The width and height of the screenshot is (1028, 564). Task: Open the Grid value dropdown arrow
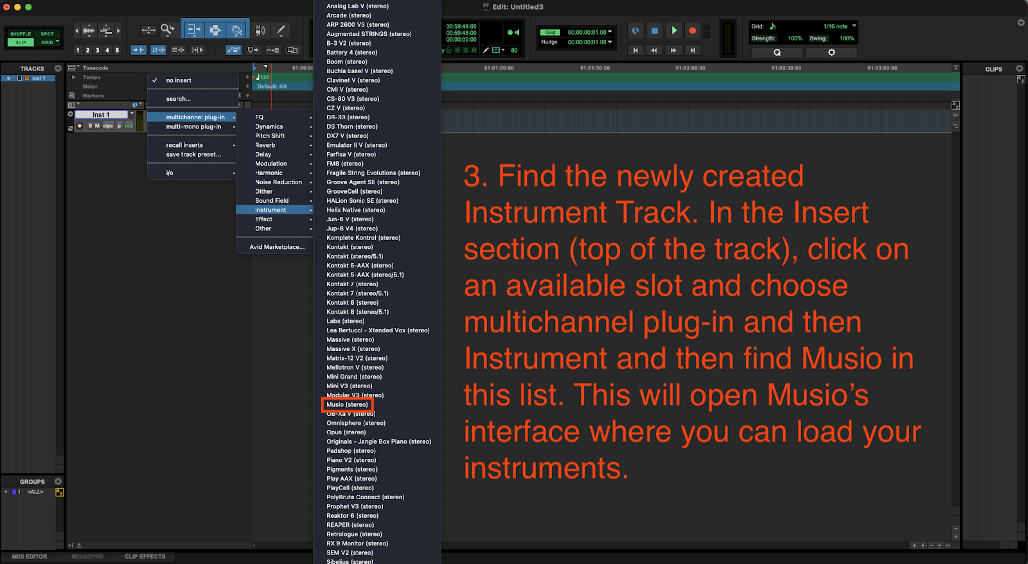pyautogui.click(x=610, y=32)
